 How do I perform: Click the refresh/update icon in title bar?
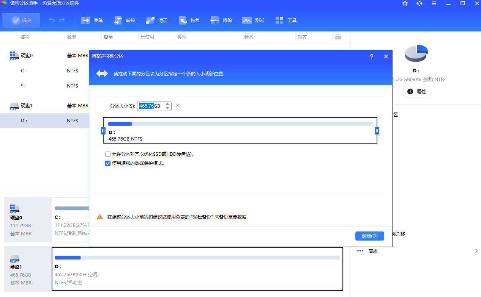[419, 3]
